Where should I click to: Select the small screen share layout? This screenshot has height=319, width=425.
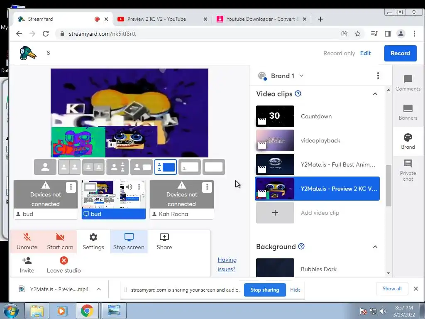(x=142, y=167)
